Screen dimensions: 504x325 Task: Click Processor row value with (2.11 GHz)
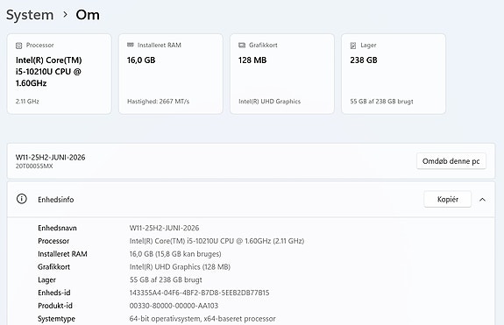point(217,241)
